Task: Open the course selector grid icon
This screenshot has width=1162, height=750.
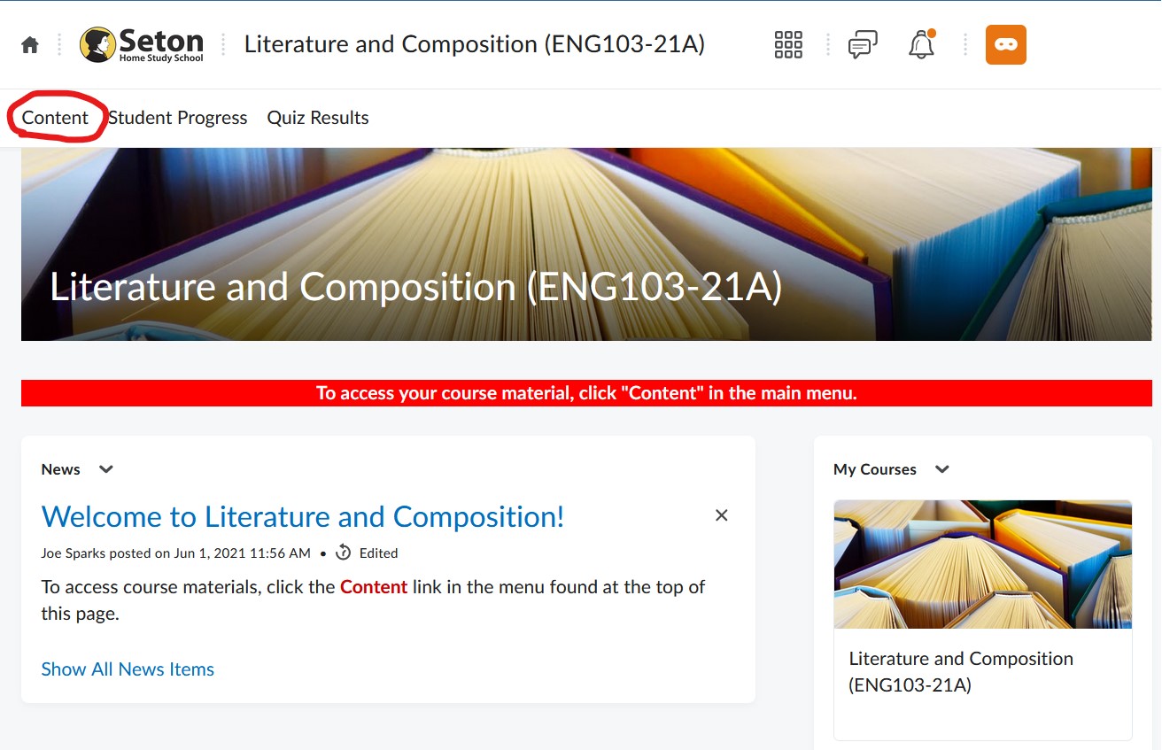Action: [788, 44]
